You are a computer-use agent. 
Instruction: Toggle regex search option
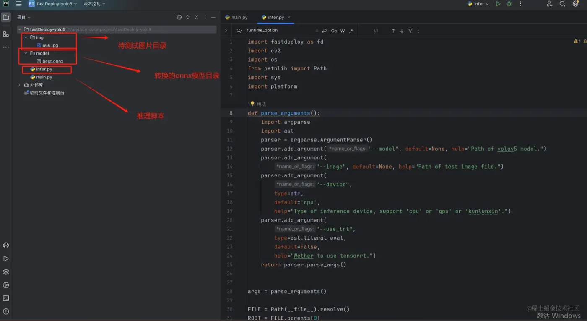click(x=351, y=31)
